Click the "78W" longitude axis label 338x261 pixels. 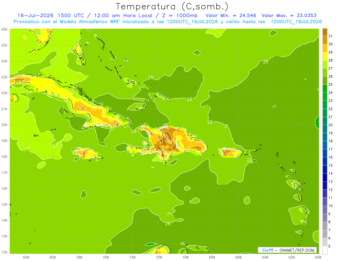click(79, 257)
